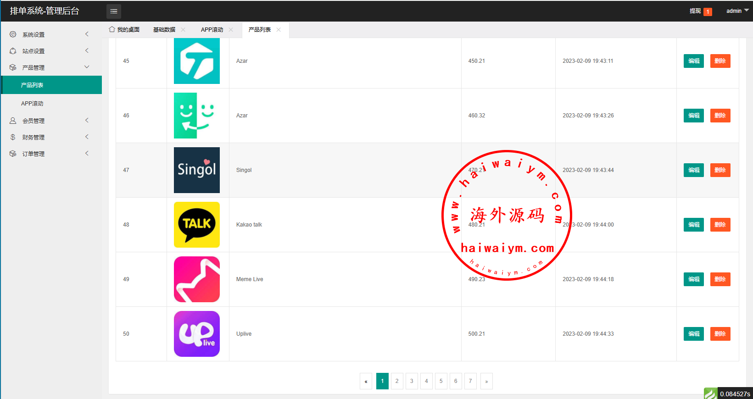Select 产品列表 in the sidebar menu
The image size is (753, 399).
click(51, 85)
